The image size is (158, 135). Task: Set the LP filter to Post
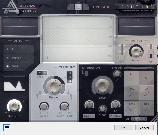coord(118,116)
